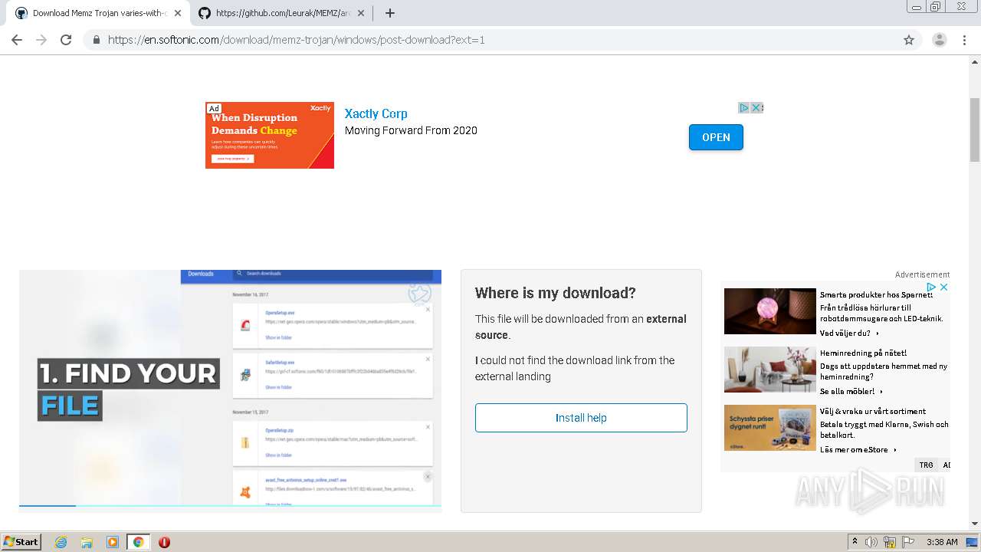The height and width of the screenshot is (552, 981).
Task: Open a new browser tab
Action: tap(390, 13)
